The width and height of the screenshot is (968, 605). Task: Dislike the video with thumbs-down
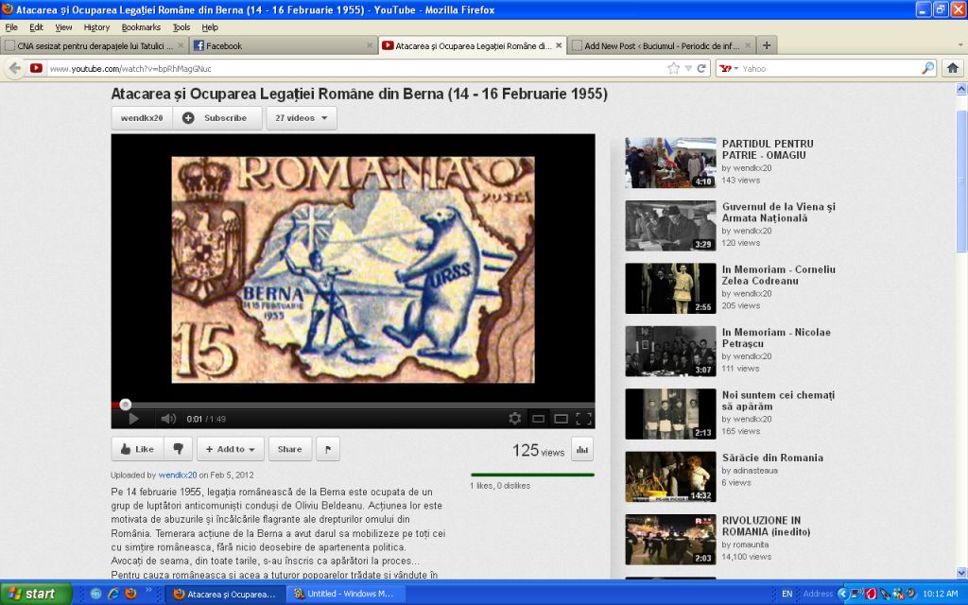(x=178, y=449)
